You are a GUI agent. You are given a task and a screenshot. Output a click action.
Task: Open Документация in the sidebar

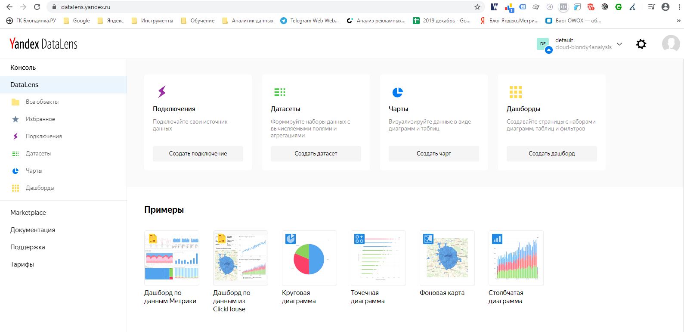pyautogui.click(x=33, y=230)
